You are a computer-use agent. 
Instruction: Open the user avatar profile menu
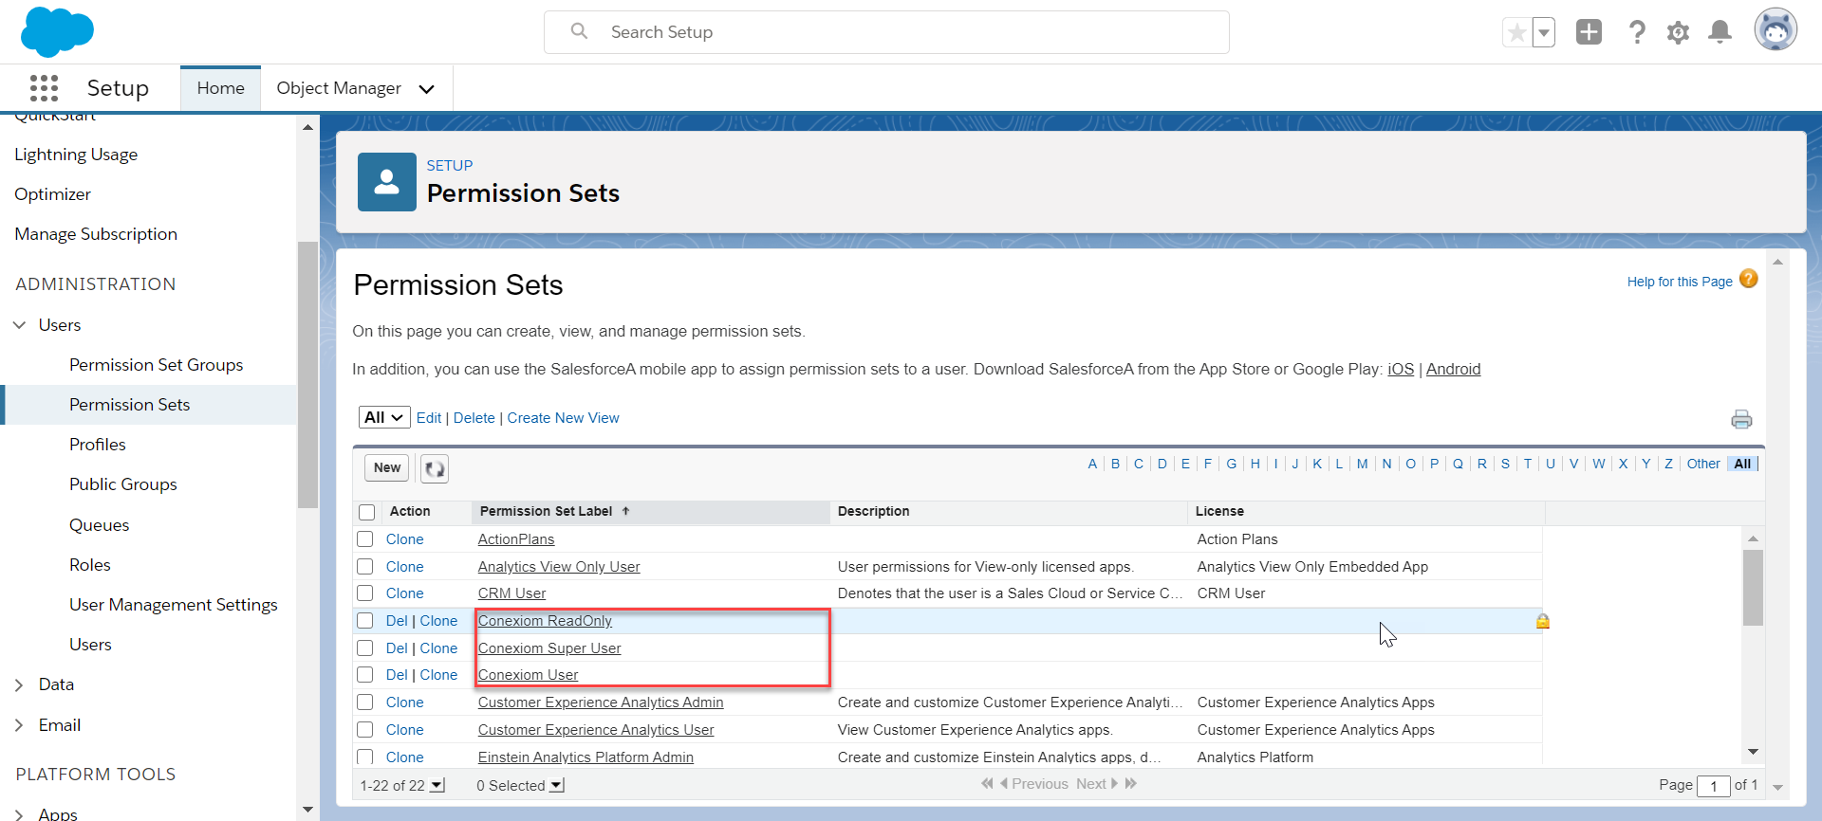pyautogui.click(x=1776, y=30)
